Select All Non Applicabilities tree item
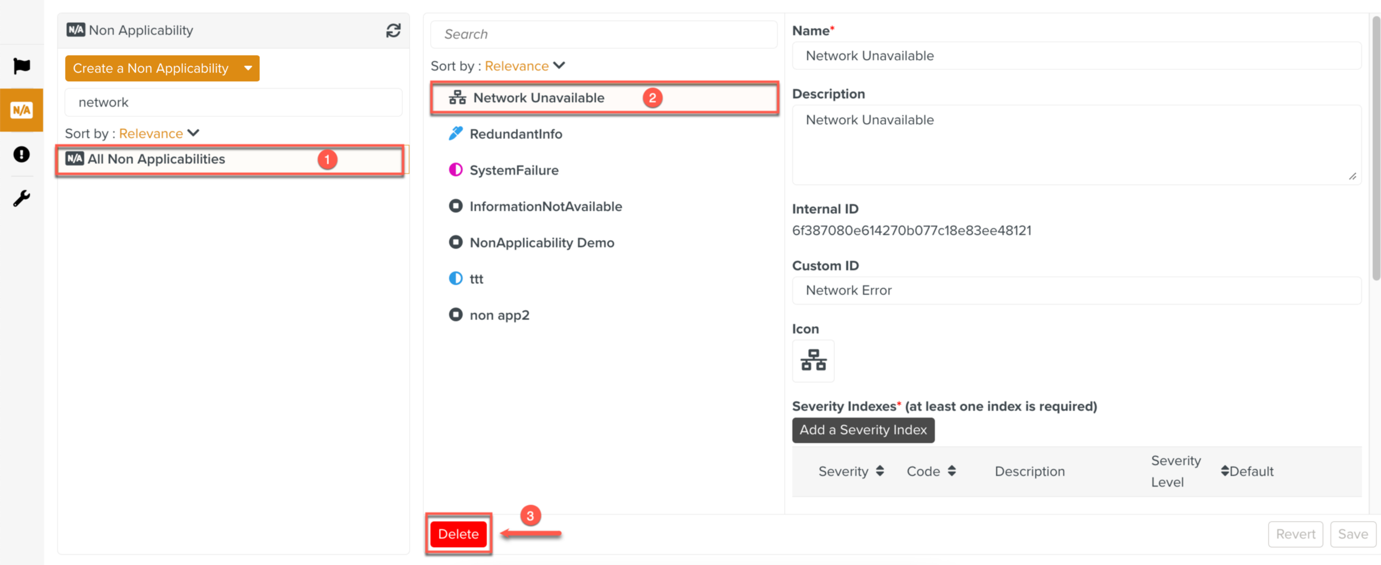The width and height of the screenshot is (1381, 565). (156, 160)
